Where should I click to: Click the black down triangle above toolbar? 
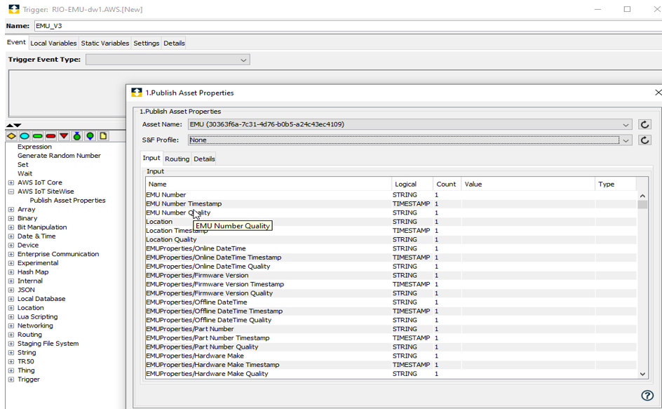click(18, 126)
